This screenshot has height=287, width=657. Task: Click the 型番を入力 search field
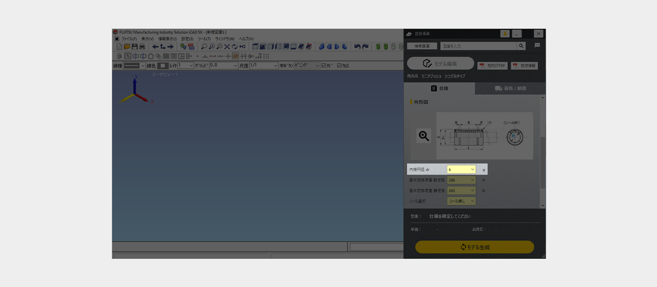click(x=478, y=46)
